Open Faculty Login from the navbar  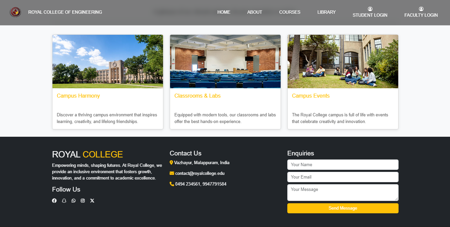(421, 12)
